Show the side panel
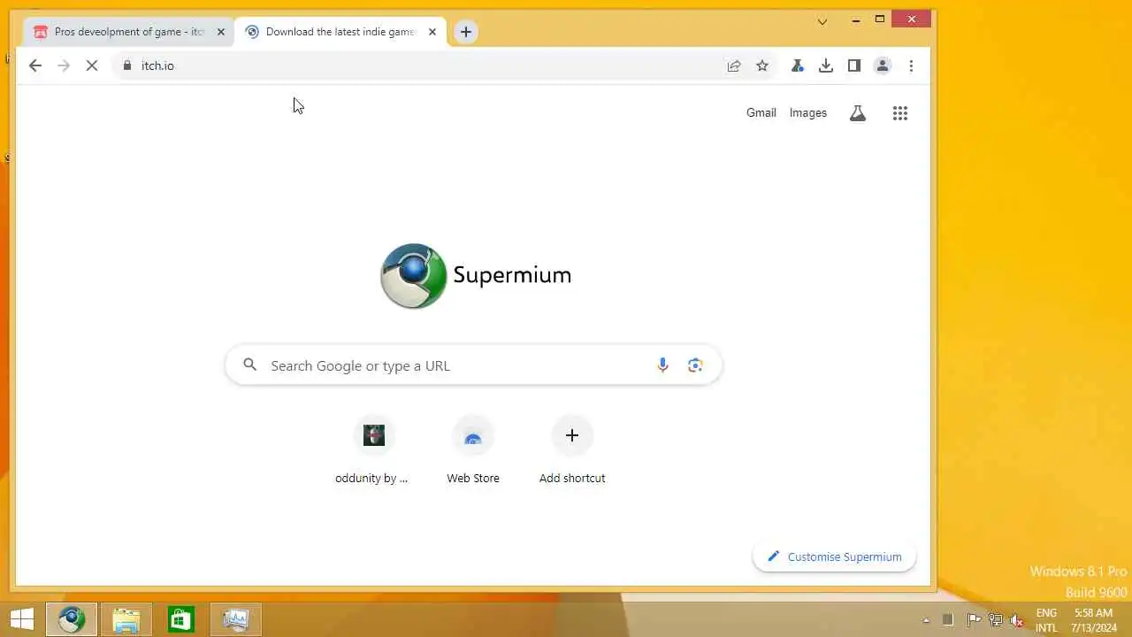This screenshot has width=1132, height=637. coord(854,65)
